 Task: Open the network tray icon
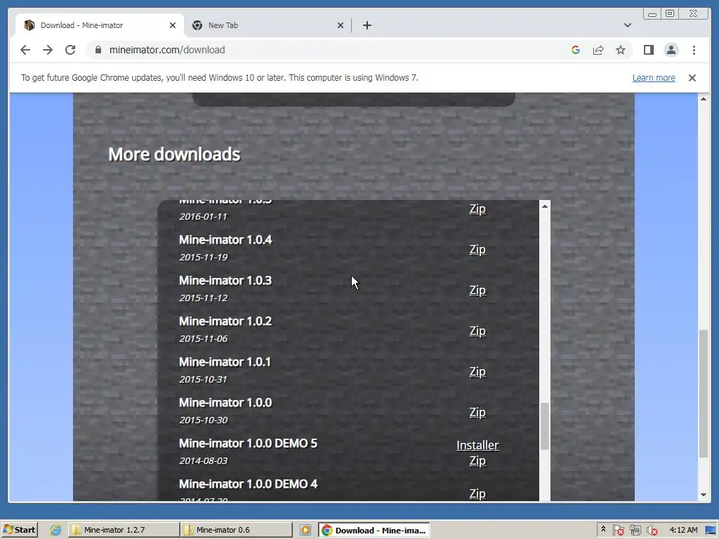tap(635, 531)
